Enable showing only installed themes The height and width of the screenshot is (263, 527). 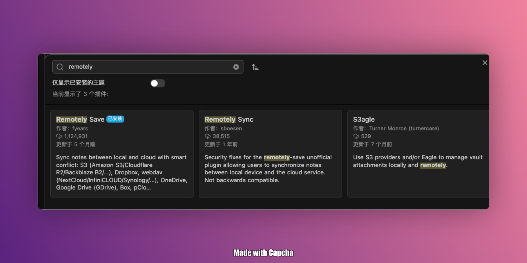(x=158, y=83)
